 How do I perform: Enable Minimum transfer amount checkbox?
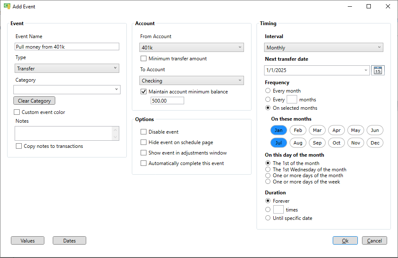[144, 59]
